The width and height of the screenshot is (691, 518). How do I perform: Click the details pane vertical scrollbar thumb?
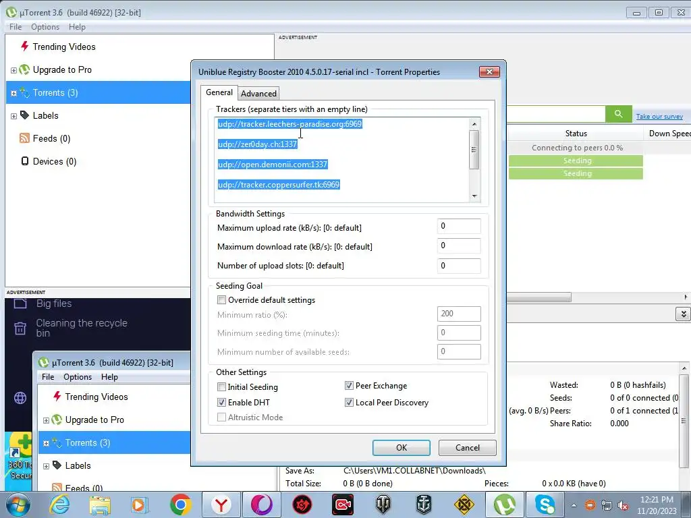[684, 420]
